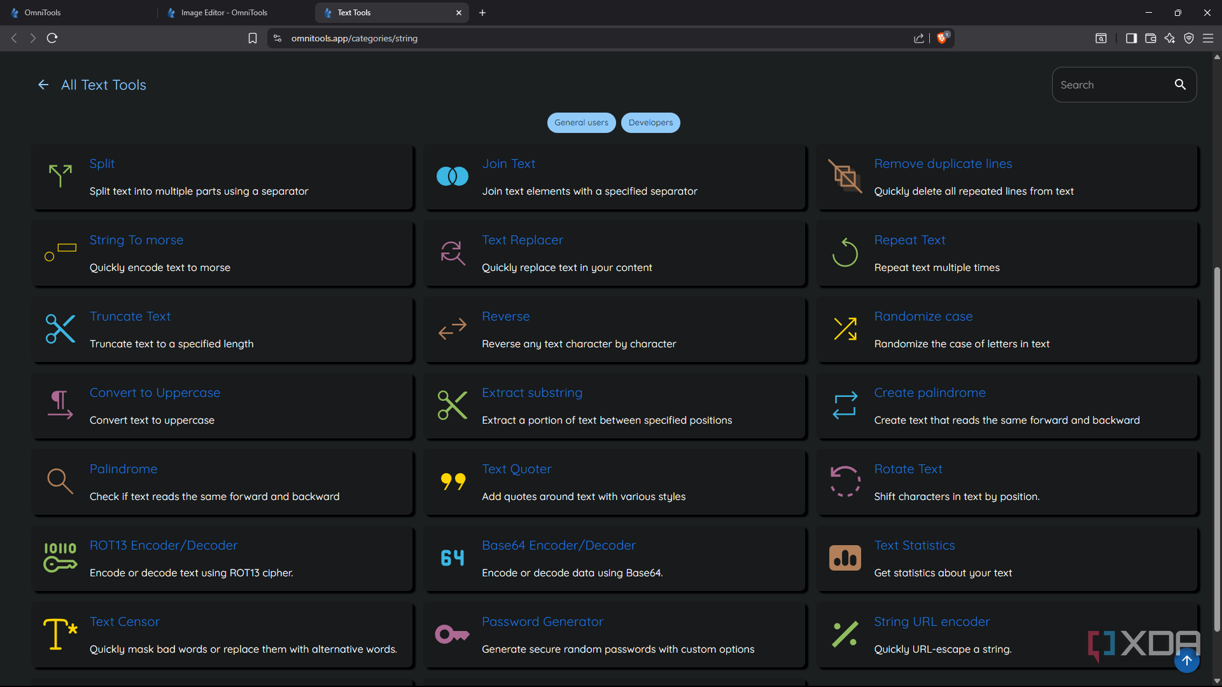Image resolution: width=1222 pixels, height=687 pixels.
Task: Click the scroll-to-top arrow button
Action: tap(1187, 660)
